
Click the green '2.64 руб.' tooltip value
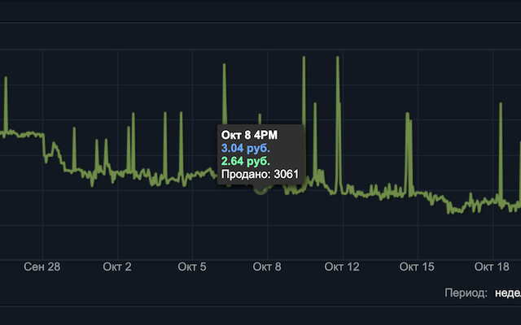tap(246, 161)
